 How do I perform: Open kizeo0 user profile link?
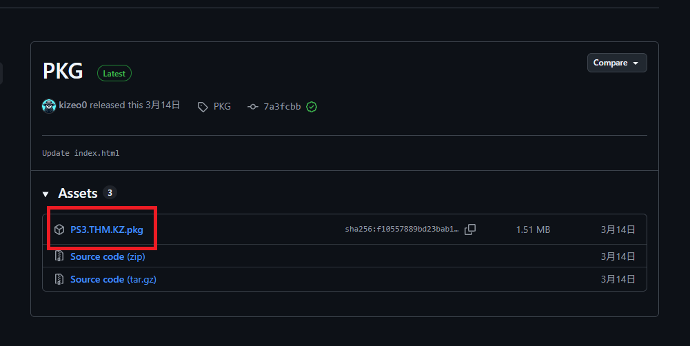pyautogui.click(x=73, y=105)
